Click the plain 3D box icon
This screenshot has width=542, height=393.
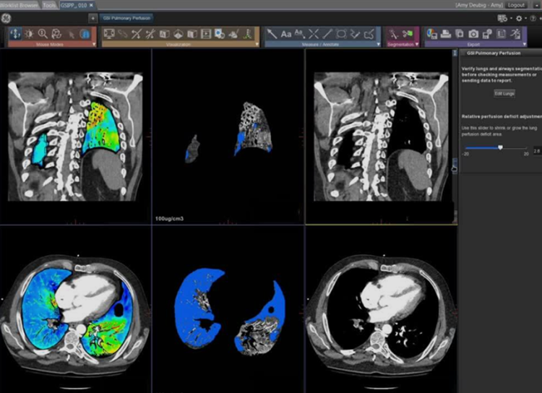(192, 34)
